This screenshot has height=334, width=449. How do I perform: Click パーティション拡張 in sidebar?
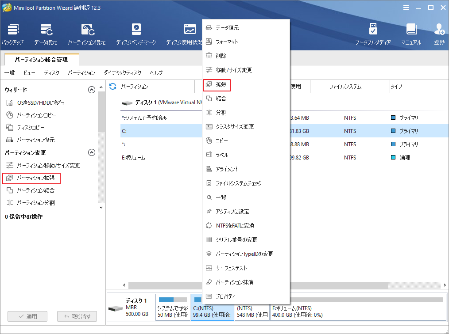31,178
